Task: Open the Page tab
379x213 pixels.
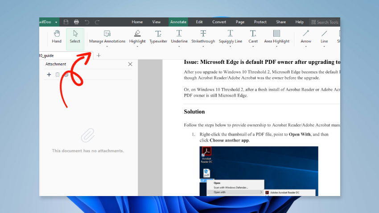Action: (240, 22)
